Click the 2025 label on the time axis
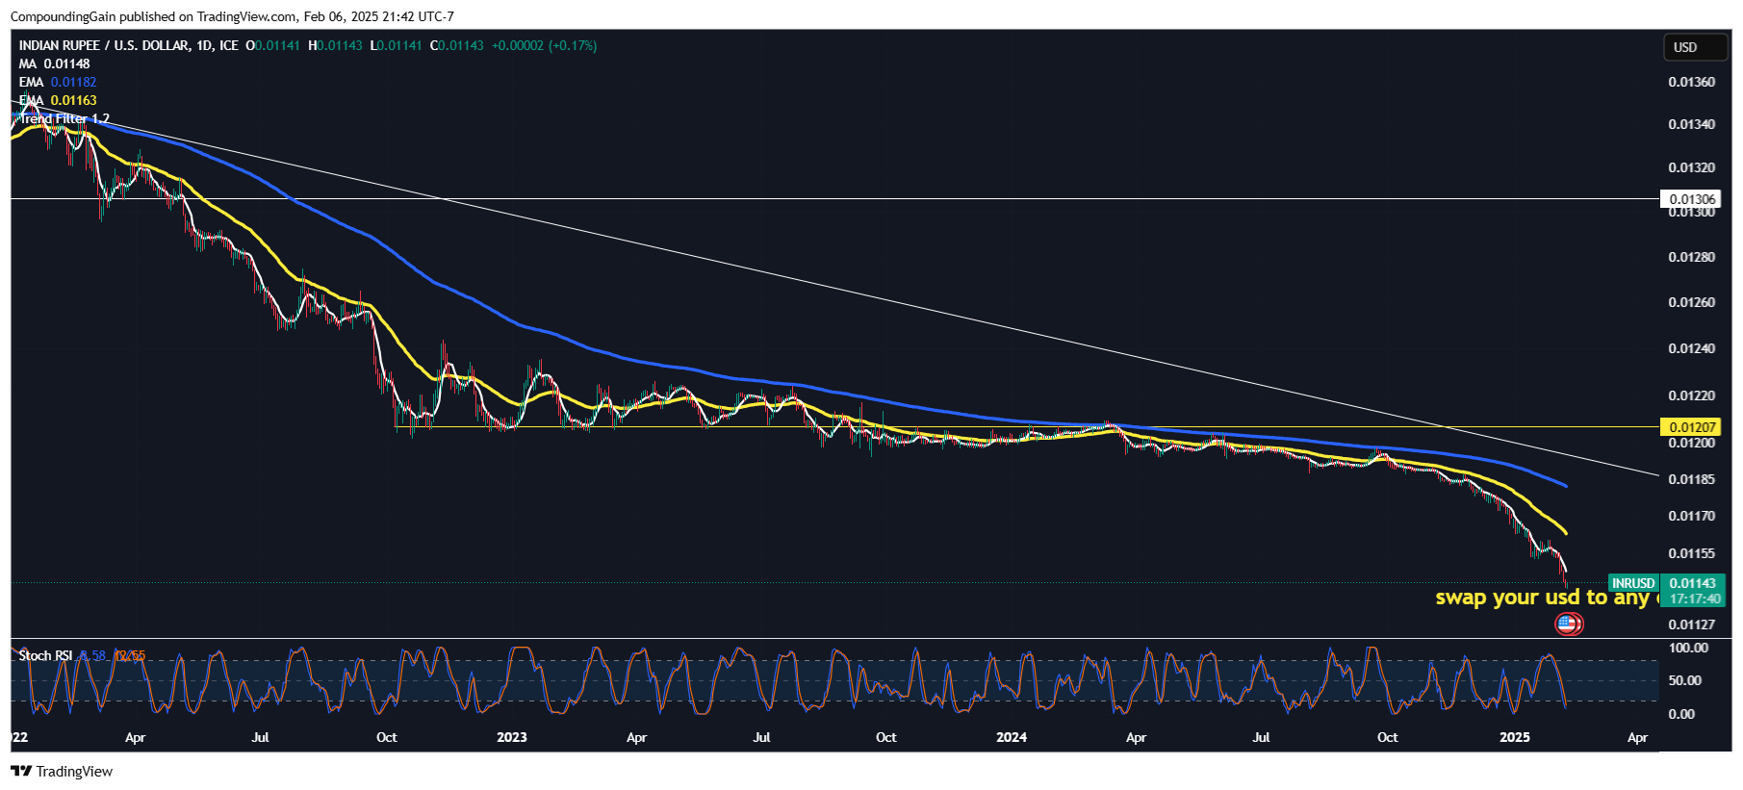The image size is (1743, 790). (1515, 737)
